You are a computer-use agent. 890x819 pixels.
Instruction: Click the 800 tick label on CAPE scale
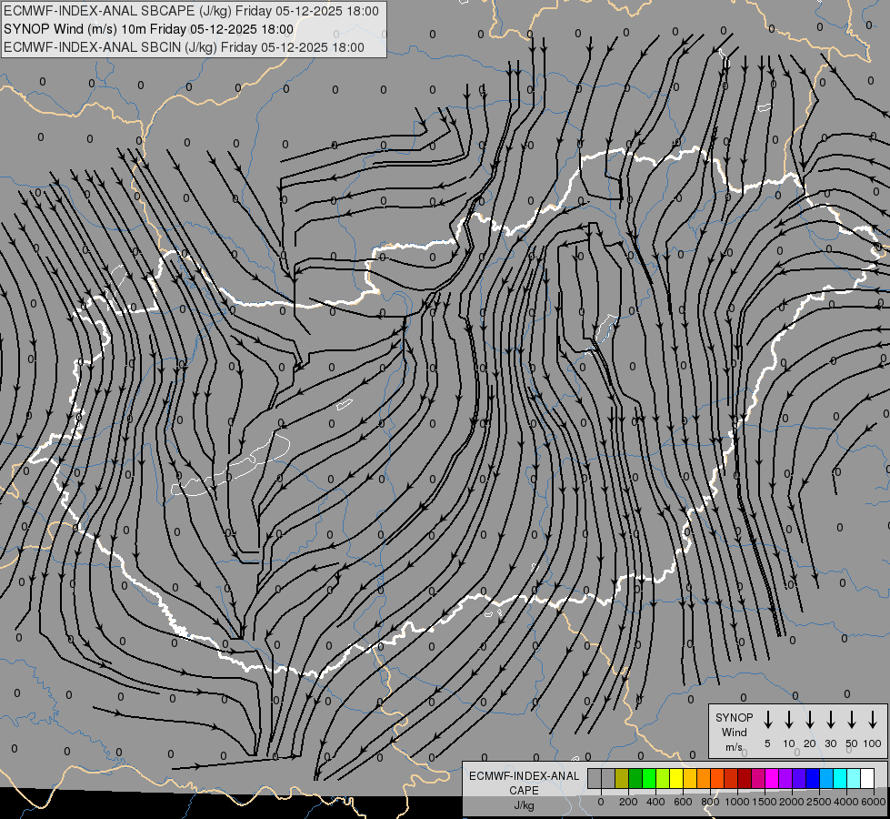[x=710, y=802]
